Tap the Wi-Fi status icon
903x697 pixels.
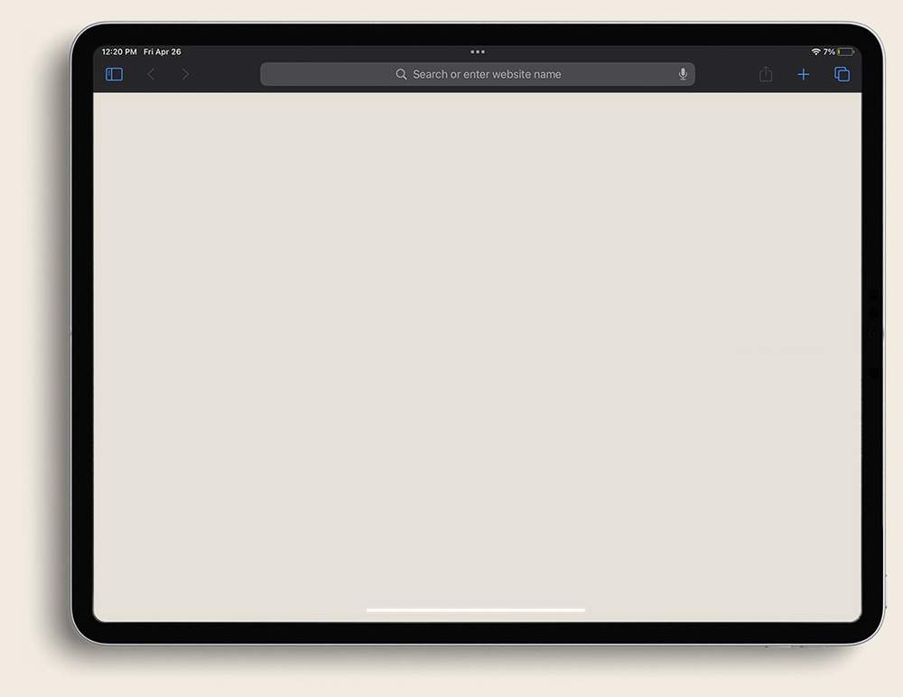click(815, 52)
